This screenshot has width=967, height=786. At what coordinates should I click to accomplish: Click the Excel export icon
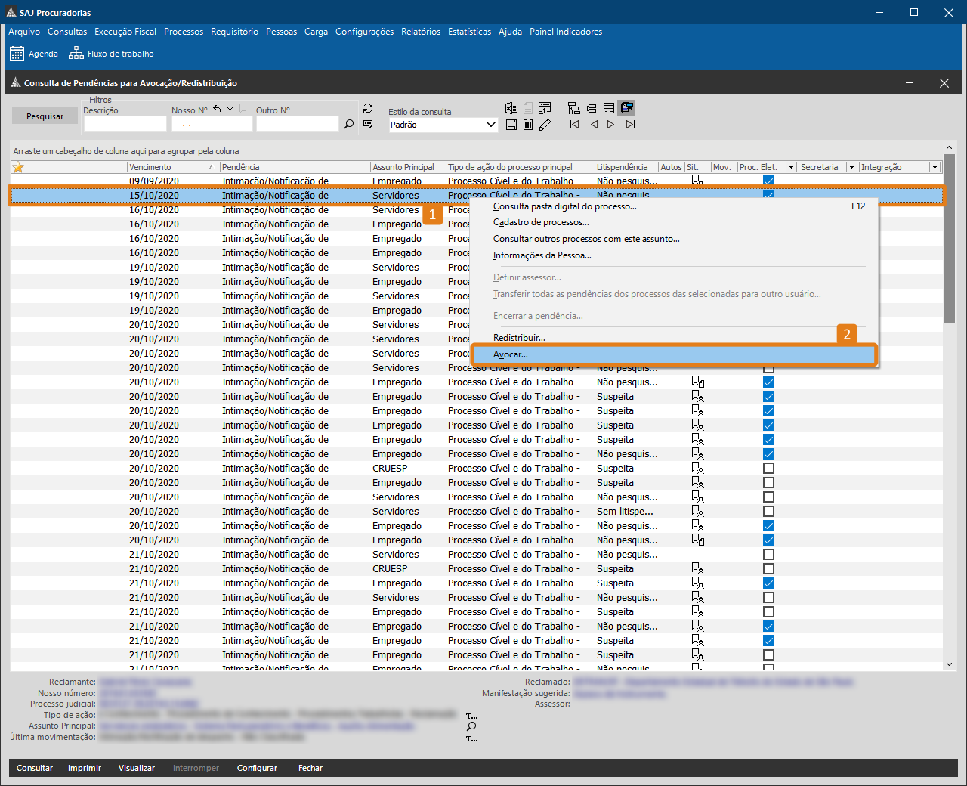511,108
